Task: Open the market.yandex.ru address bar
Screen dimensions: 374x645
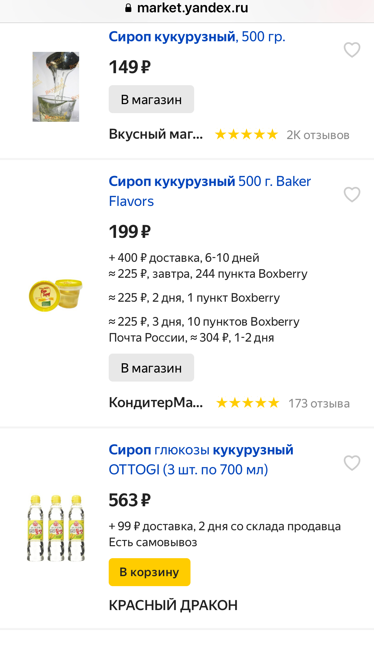Action: [192, 8]
